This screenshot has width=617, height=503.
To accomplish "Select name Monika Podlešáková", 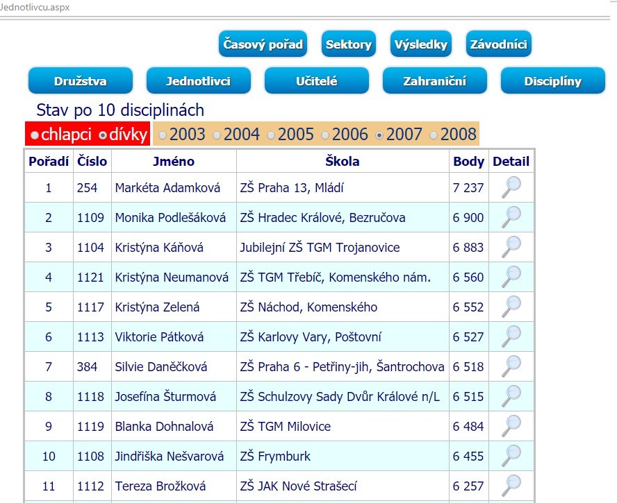I will (x=170, y=218).
